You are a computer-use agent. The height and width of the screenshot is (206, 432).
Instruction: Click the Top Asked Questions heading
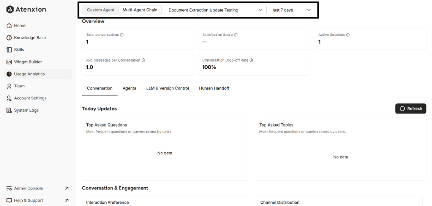107,125
